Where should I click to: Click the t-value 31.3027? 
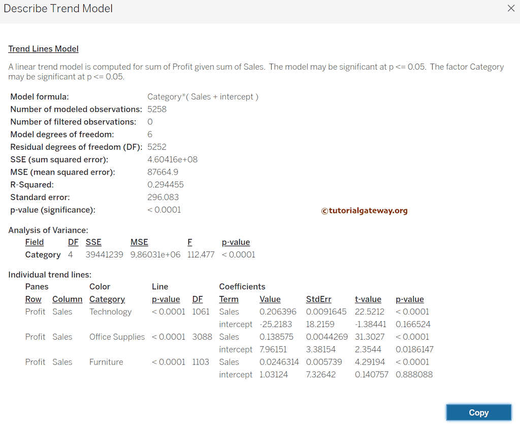[x=370, y=337]
